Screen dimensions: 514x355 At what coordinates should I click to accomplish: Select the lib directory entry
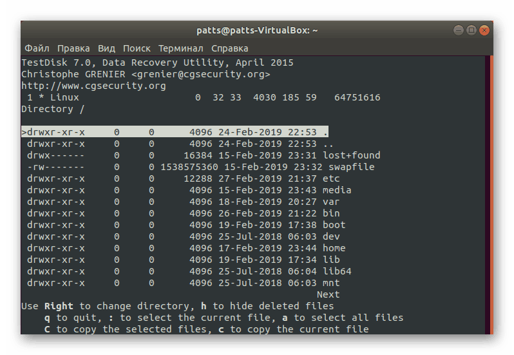183,260
